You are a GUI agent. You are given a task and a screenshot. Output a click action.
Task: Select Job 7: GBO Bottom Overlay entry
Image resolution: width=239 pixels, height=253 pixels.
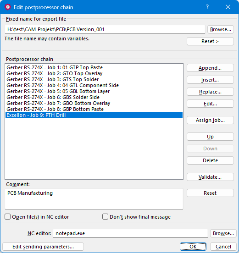click(94, 103)
